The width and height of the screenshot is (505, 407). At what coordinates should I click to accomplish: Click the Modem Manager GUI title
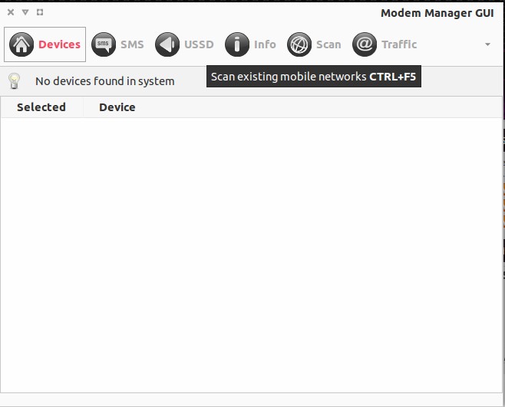437,13
